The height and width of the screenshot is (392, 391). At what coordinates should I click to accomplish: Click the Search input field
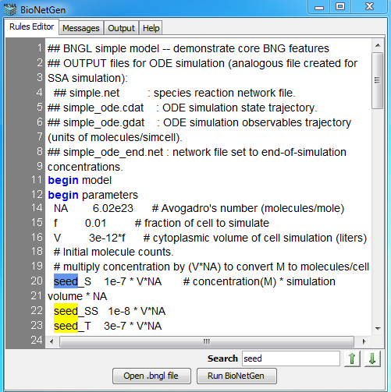[x=291, y=358]
